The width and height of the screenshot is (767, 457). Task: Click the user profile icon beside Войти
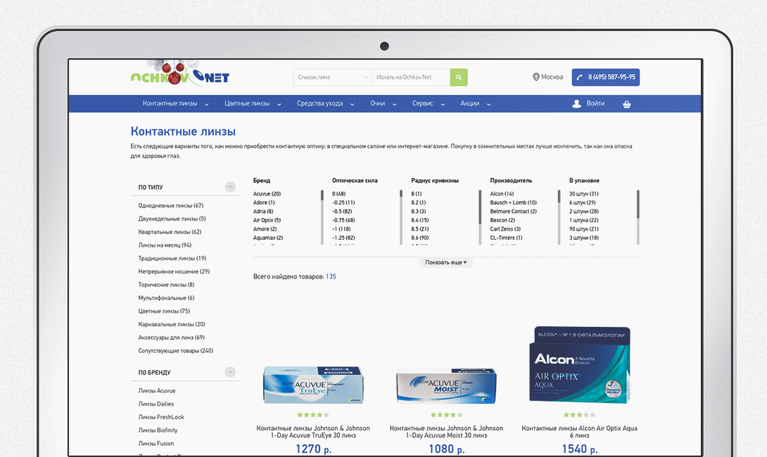click(x=577, y=103)
